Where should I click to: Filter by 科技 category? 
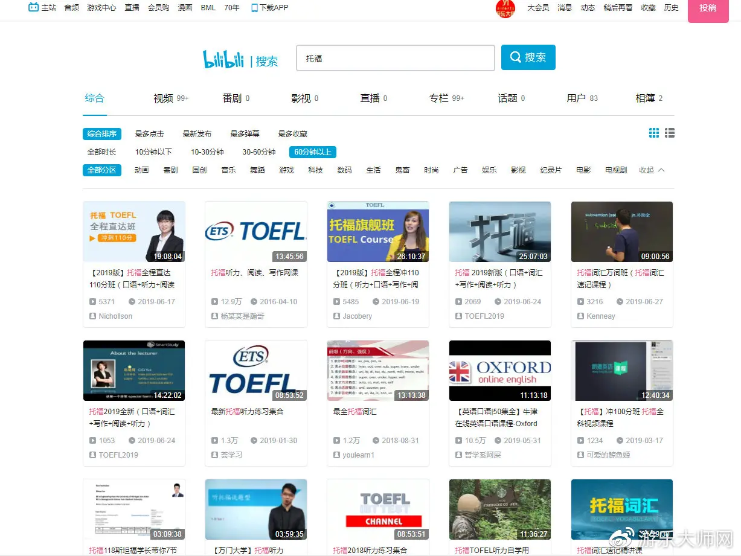coord(315,170)
